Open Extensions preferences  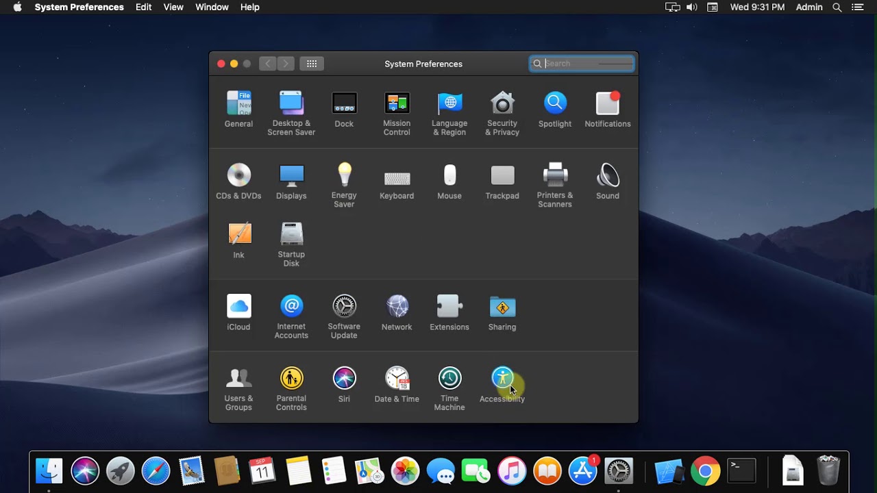[449, 313]
